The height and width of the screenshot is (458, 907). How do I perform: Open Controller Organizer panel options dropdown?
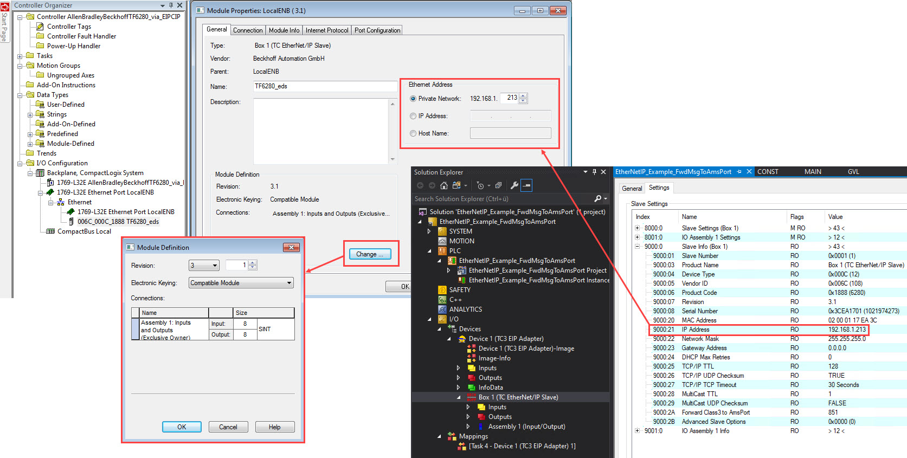(x=163, y=5)
